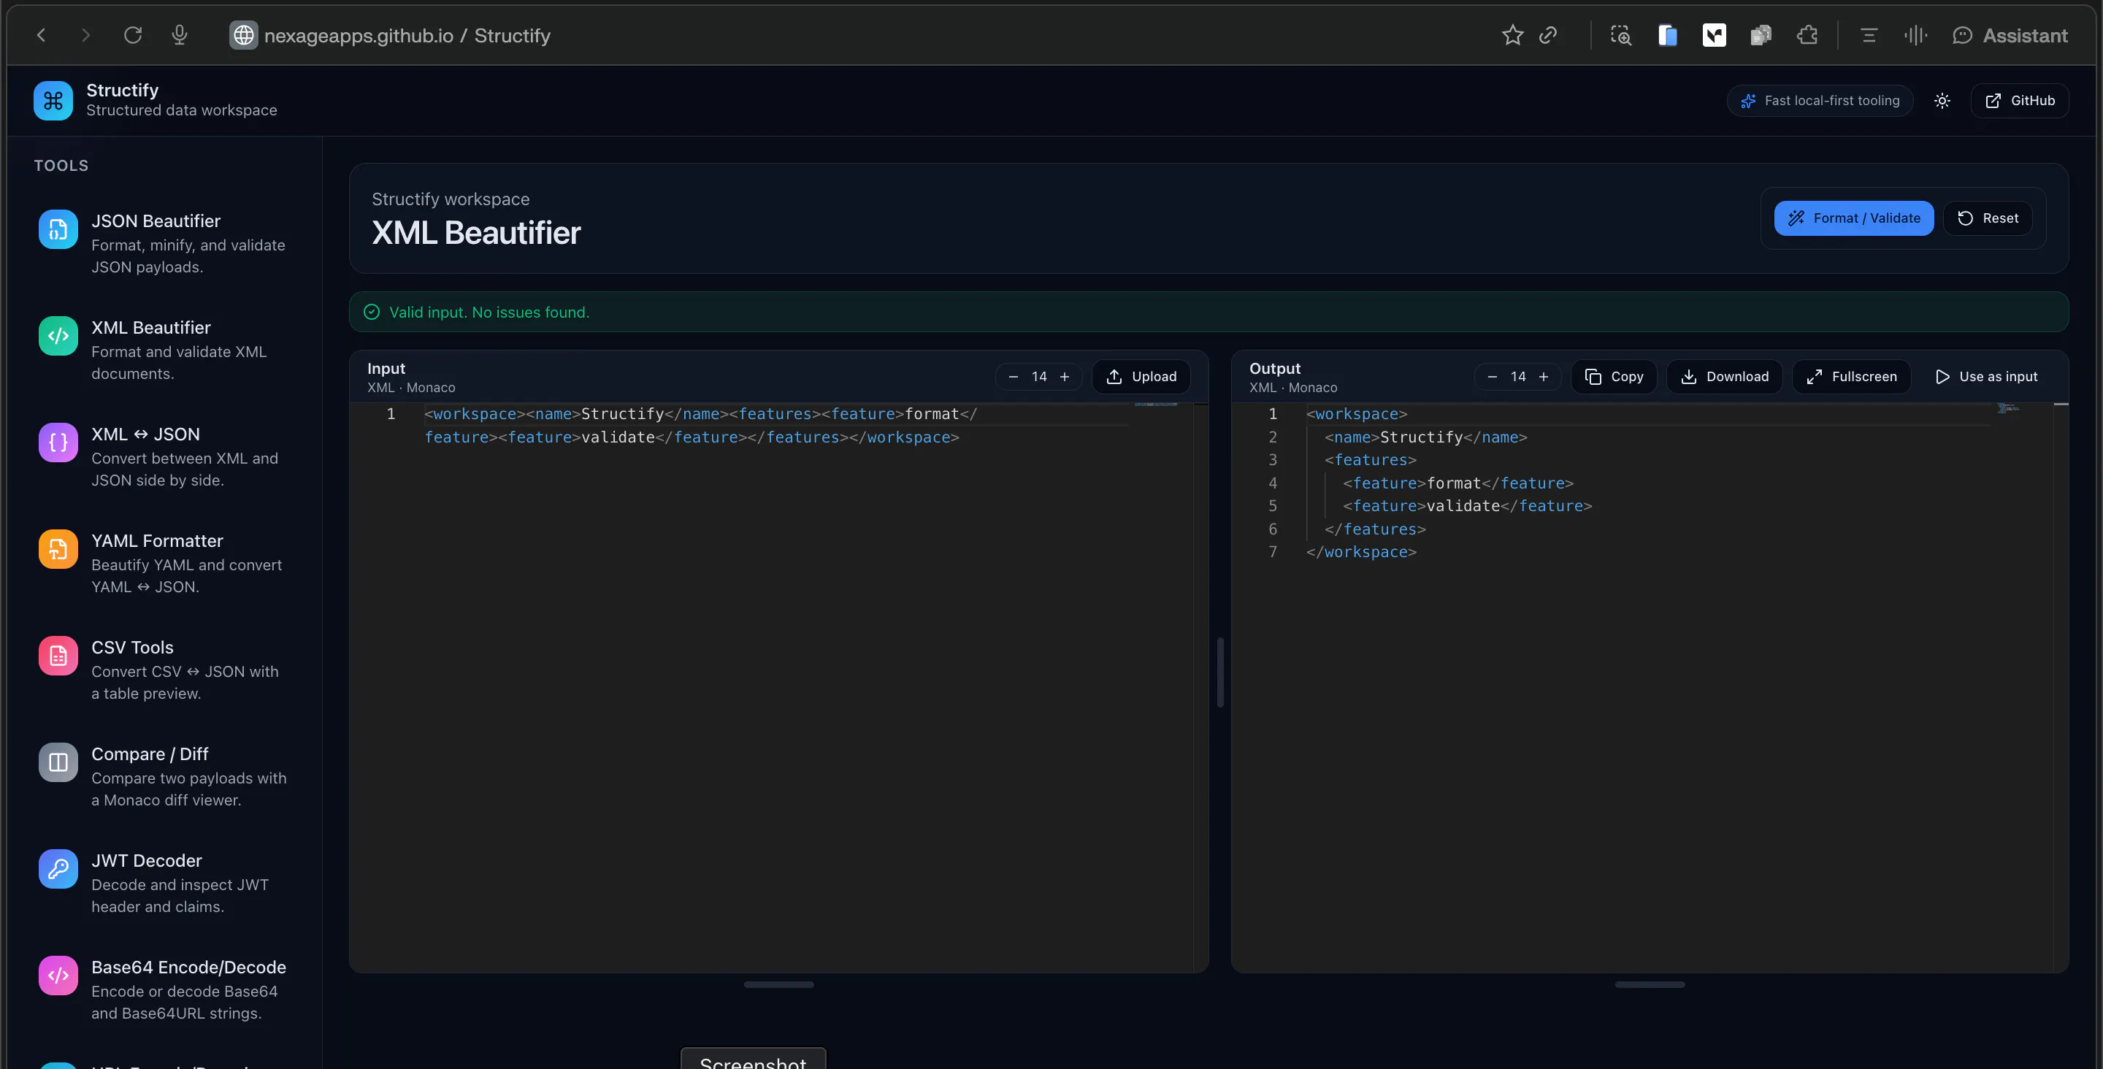This screenshot has width=2103, height=1069.
Task: Click the horizontal handle below the Output panel
Action: click(1650, 985)
